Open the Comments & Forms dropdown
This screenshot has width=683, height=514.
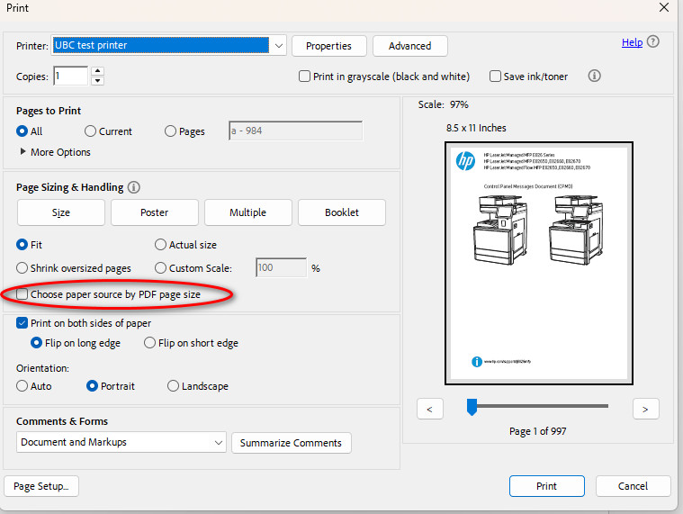tap(121, 442)
